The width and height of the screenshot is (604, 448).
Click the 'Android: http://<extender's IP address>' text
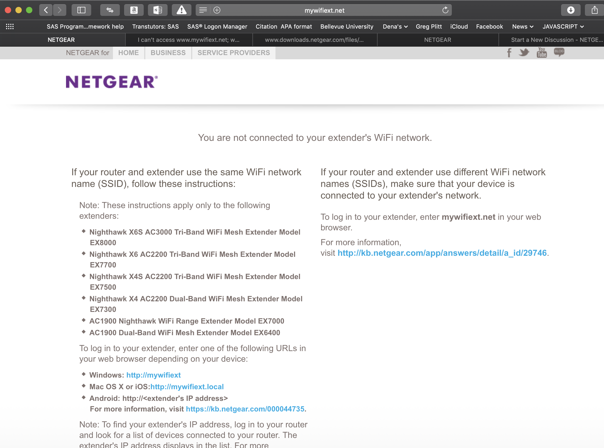(x=159, y=398)
